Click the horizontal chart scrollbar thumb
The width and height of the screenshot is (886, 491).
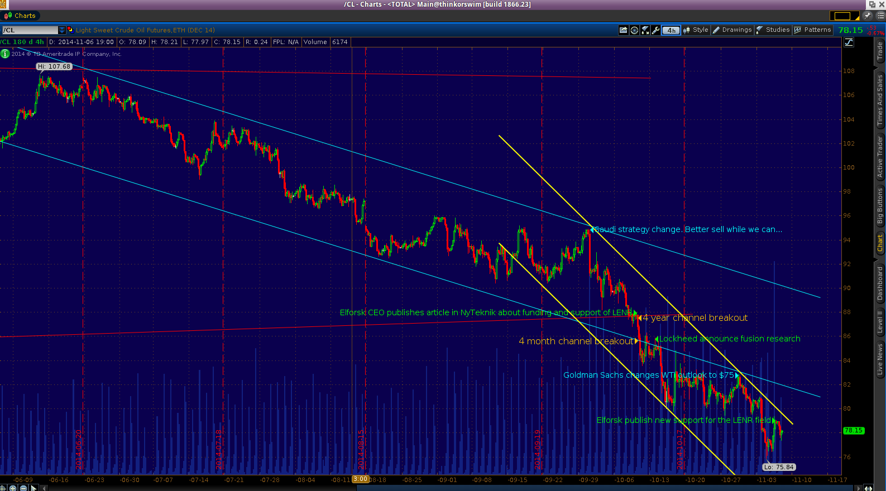(x=606, y=488)
